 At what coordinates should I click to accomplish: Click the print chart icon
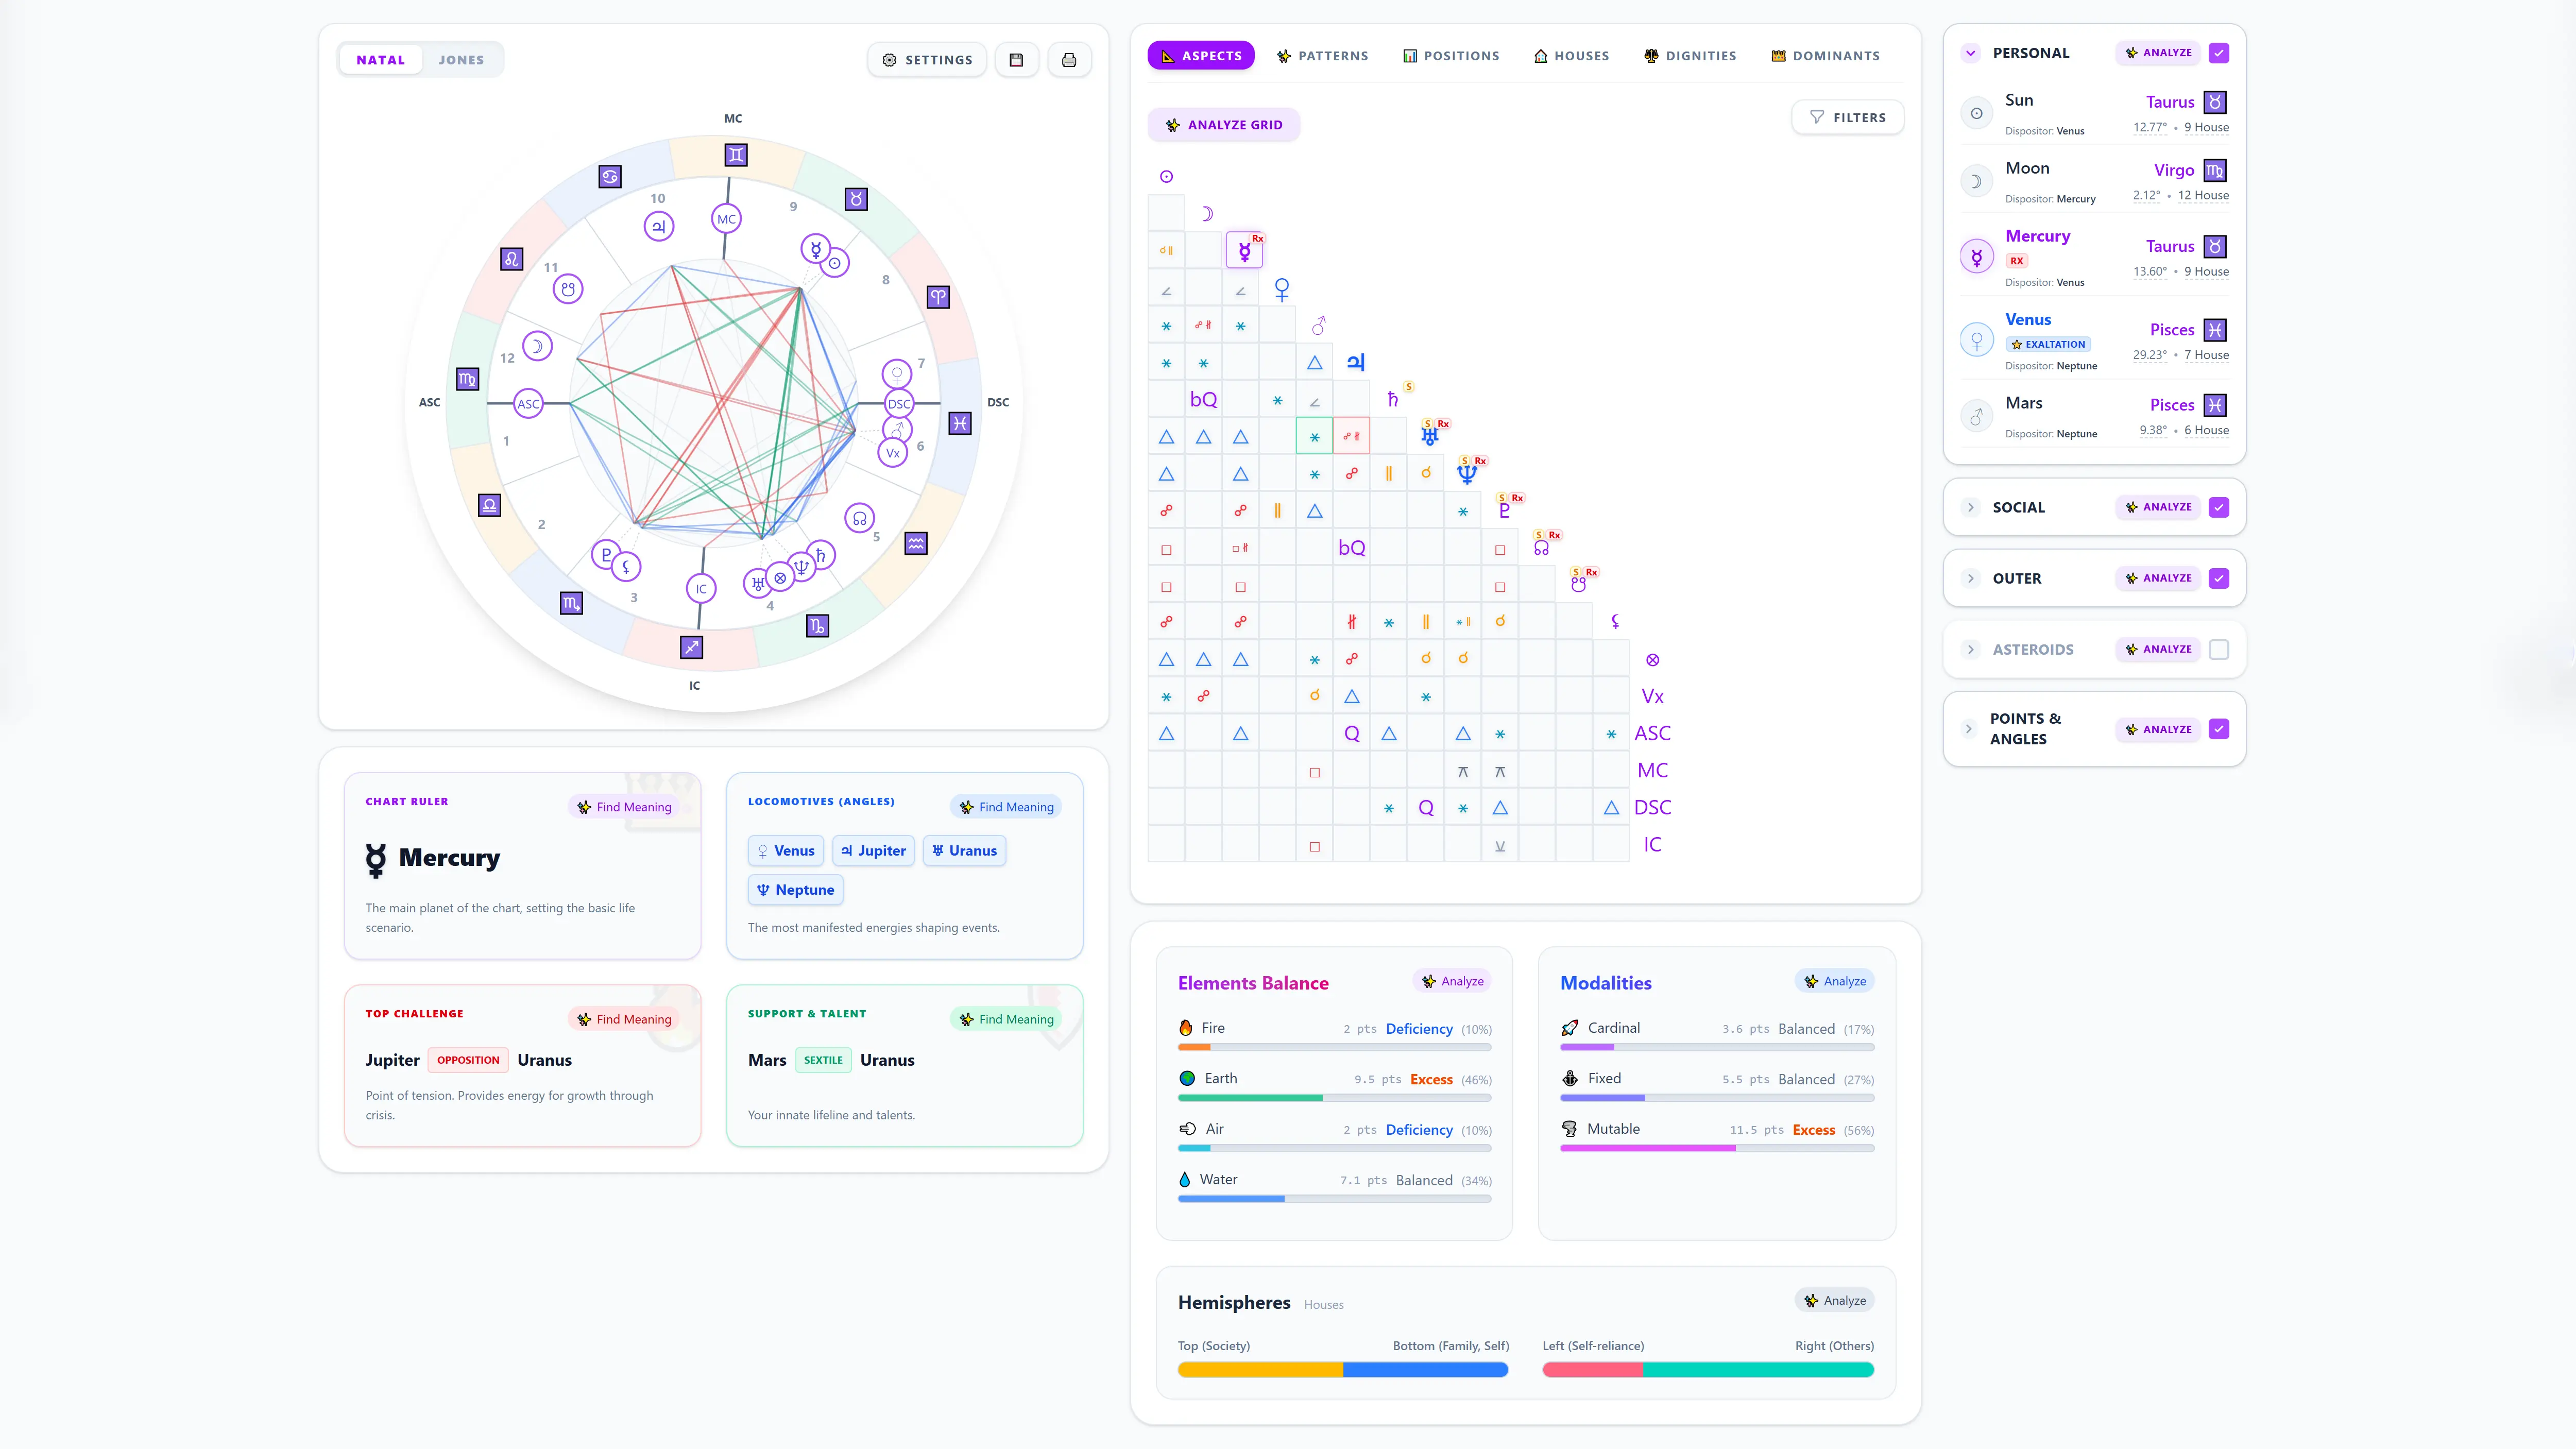[1069, 60]
